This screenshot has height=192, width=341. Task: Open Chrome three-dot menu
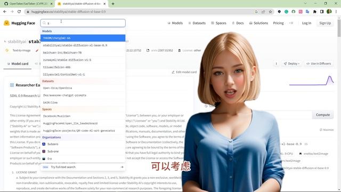(336, 12)
